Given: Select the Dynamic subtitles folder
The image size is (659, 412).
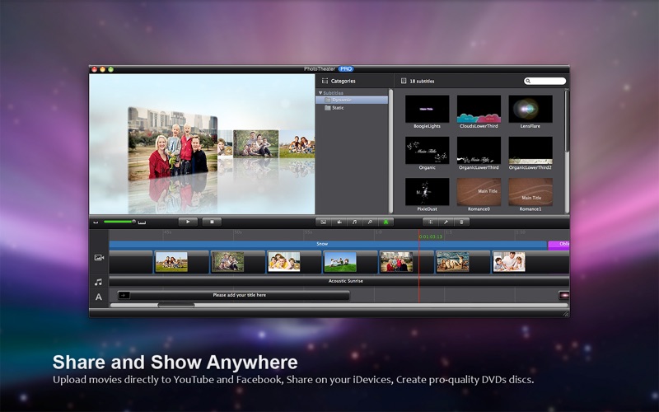Looking at the screenshot, I should 352,100.
